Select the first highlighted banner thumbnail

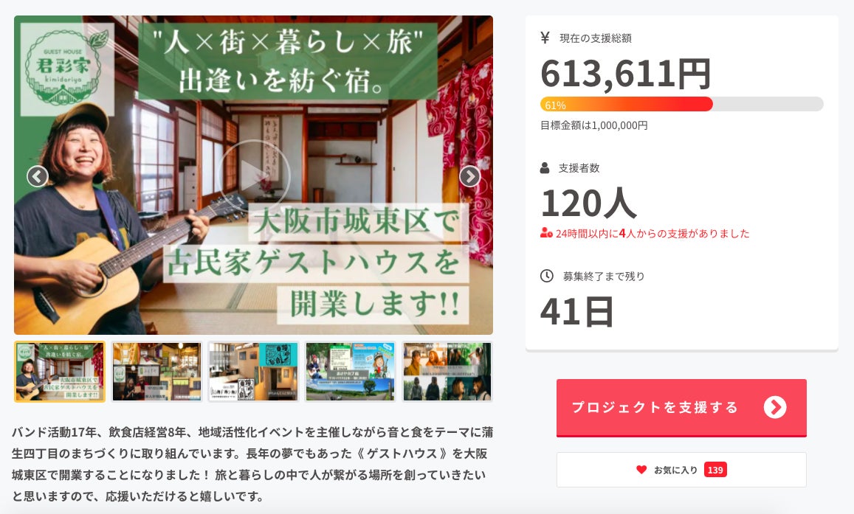[x=60, y=372]
